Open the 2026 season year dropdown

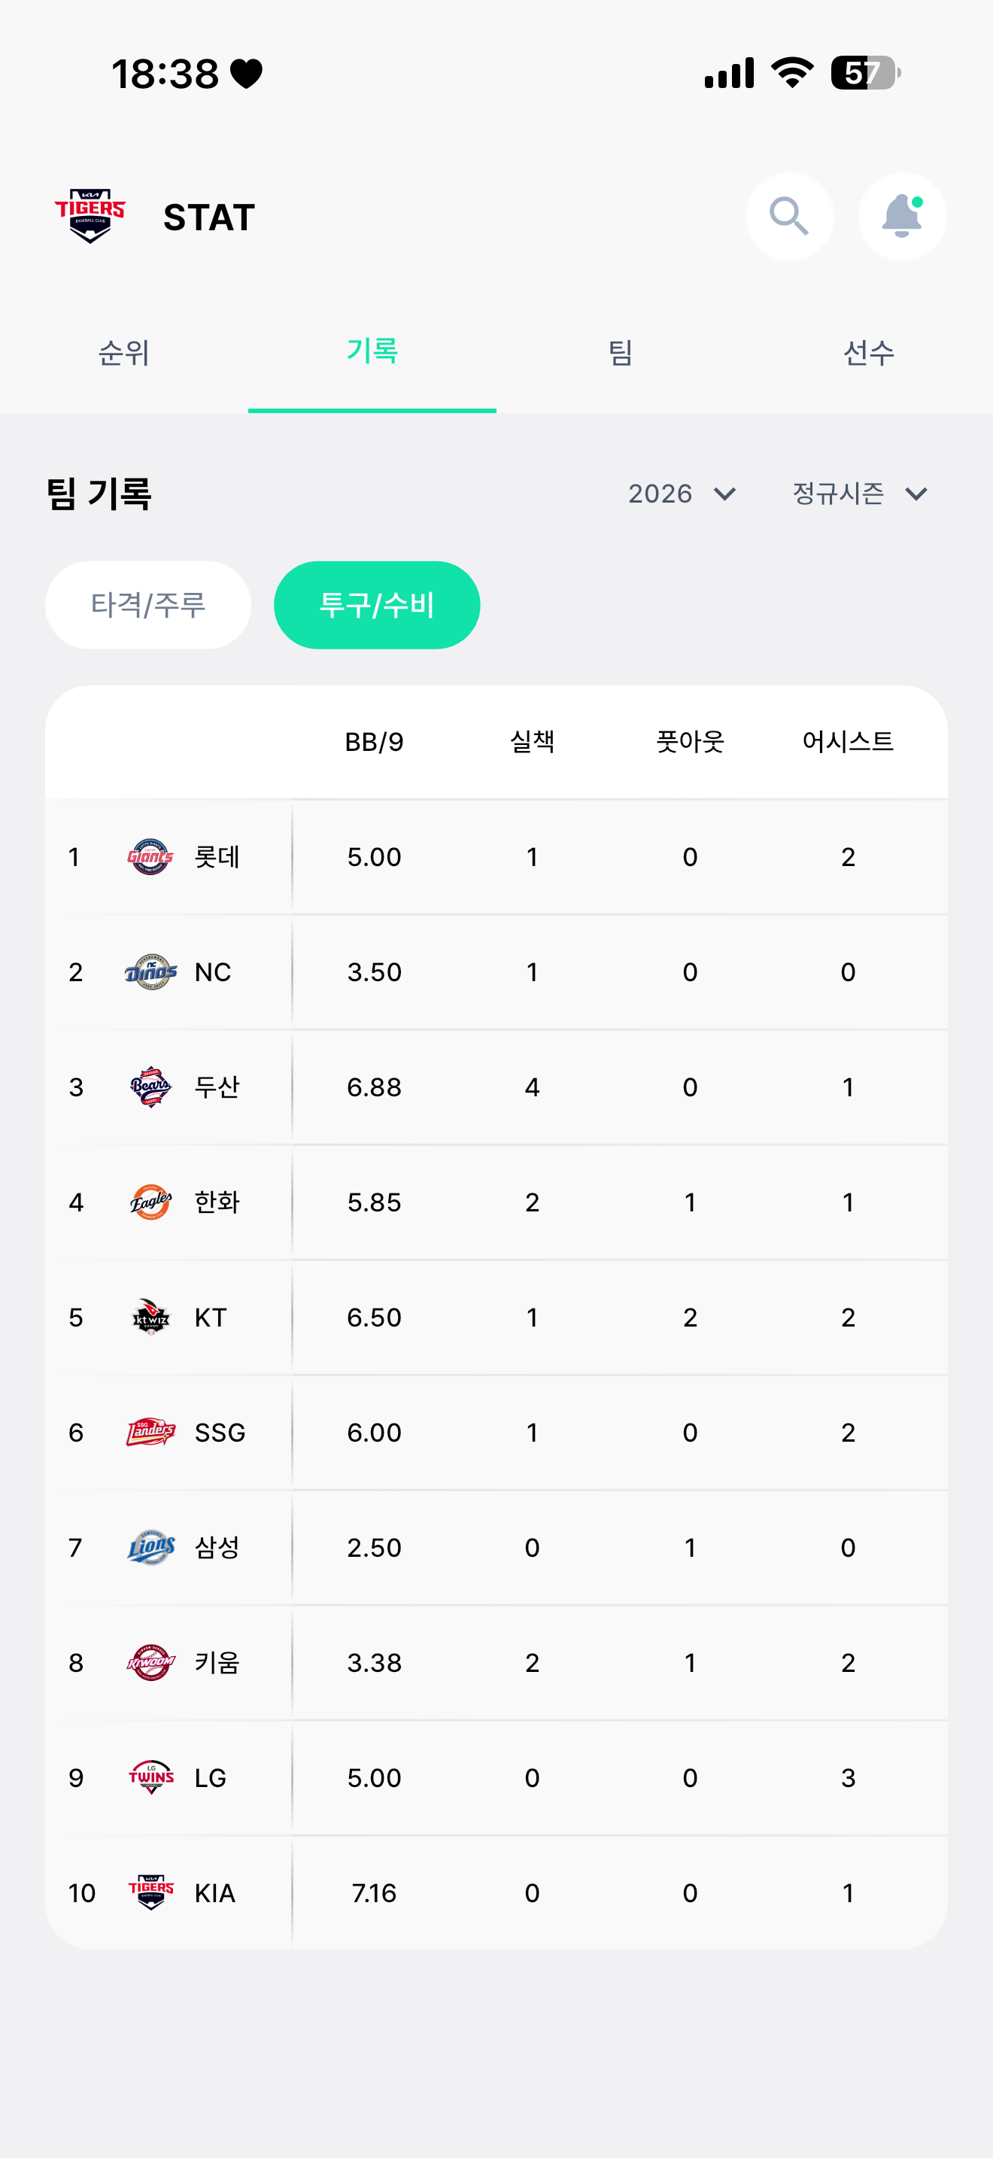(682, 494)
